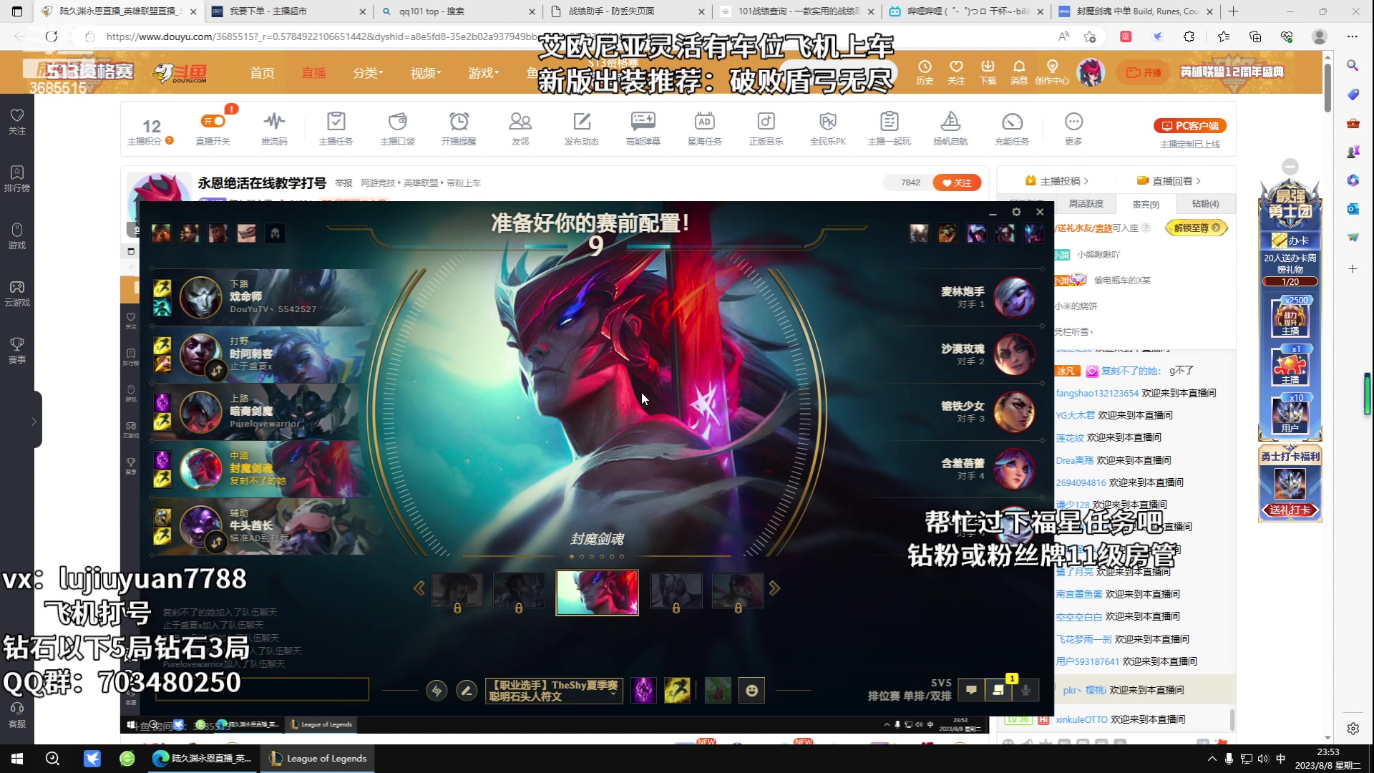Open Windows Start menu
This screenshot has height=773, width=1374.
(17, 759)
